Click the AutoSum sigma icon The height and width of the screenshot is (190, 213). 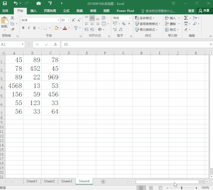[186, 18]
